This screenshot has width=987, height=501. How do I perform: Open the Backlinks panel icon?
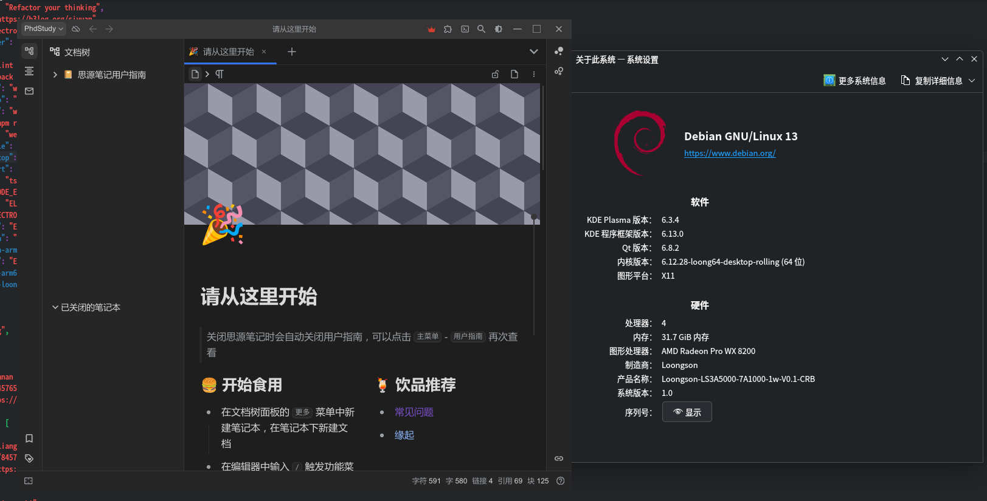pos(558,458)
